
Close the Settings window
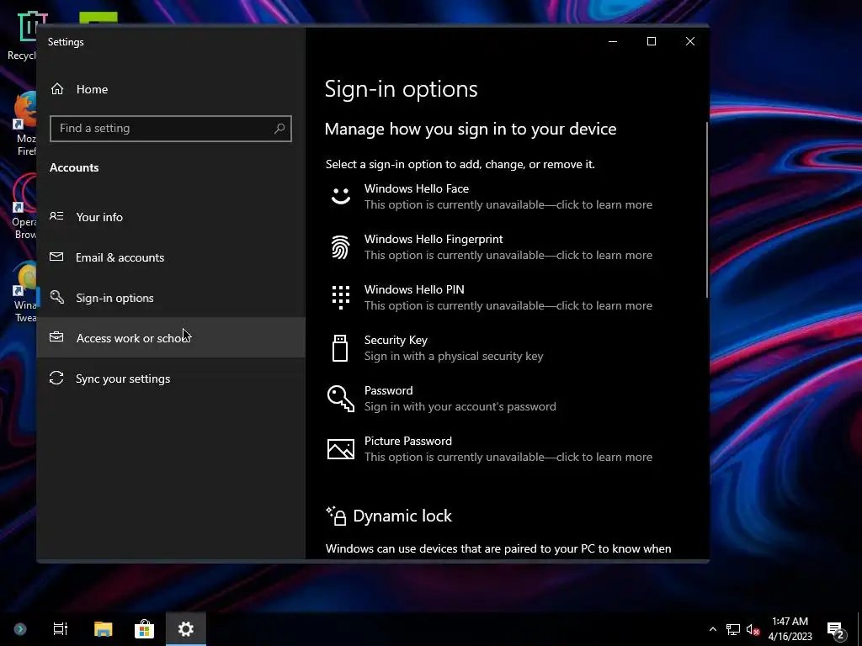[x=690, y=42]
